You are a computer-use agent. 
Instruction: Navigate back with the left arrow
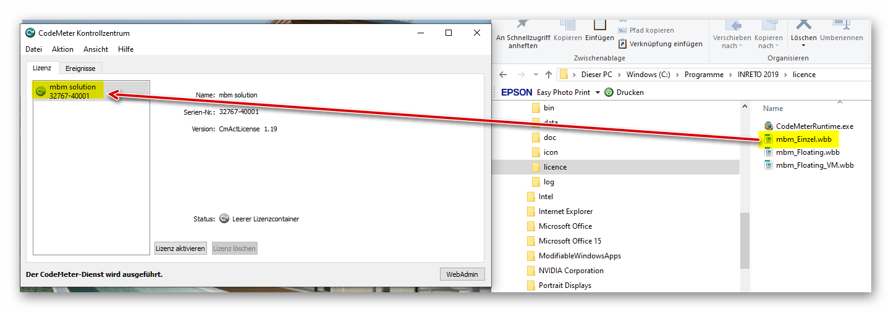point(503,75)
